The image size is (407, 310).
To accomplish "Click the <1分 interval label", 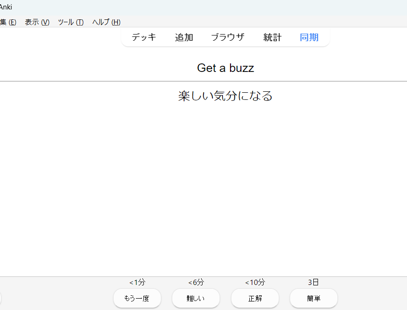I will tap(137, 282).
